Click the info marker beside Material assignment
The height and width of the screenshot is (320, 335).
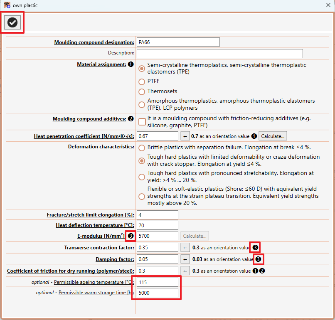pyautogui.click(x=131, y=64)
